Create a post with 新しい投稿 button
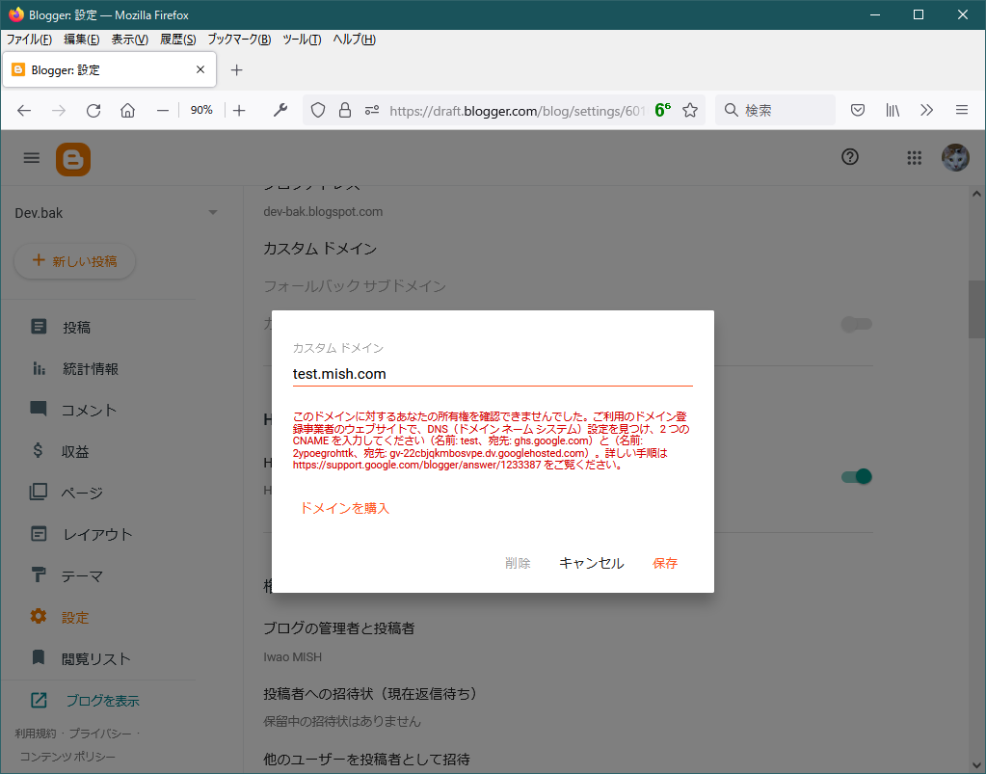 click(x=74, y=261)
